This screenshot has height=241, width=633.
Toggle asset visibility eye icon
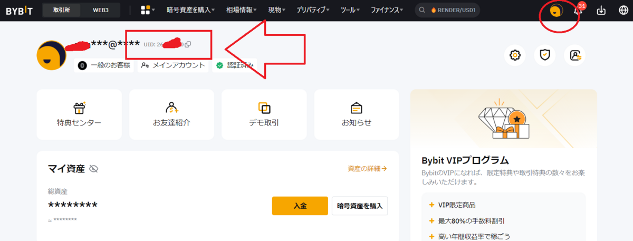coord(94,169)
